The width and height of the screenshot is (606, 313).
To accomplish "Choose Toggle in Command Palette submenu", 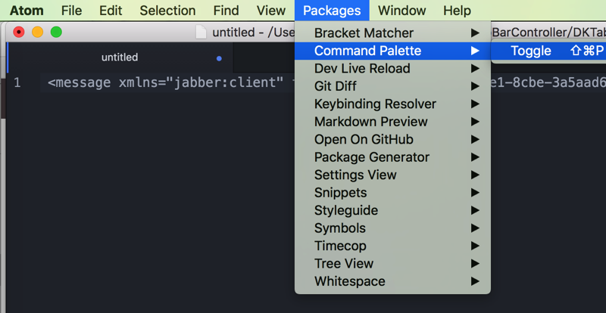I will (x=548, y=51).
